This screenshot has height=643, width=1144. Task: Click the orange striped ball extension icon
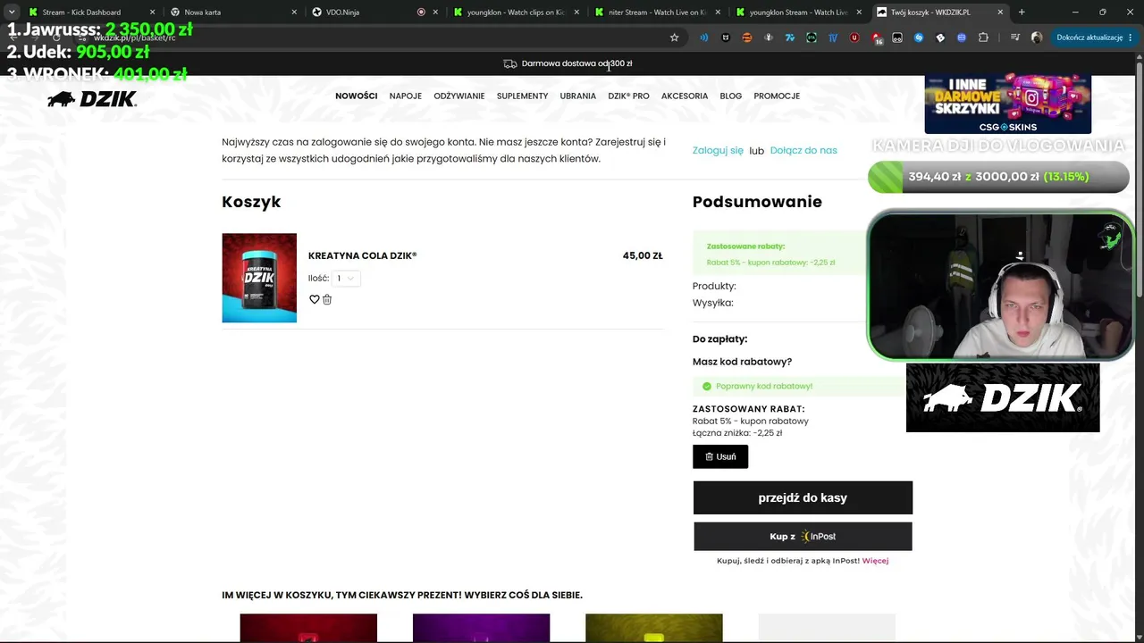pyautogui.click(x=747, y=38)
